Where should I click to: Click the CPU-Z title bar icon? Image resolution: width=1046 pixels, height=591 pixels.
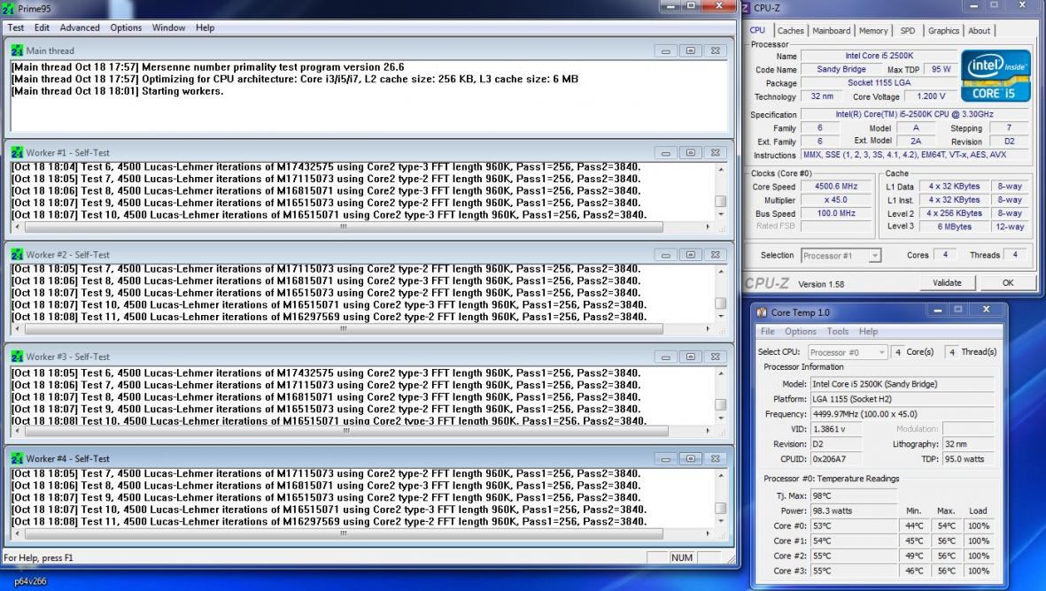(746, 8)
